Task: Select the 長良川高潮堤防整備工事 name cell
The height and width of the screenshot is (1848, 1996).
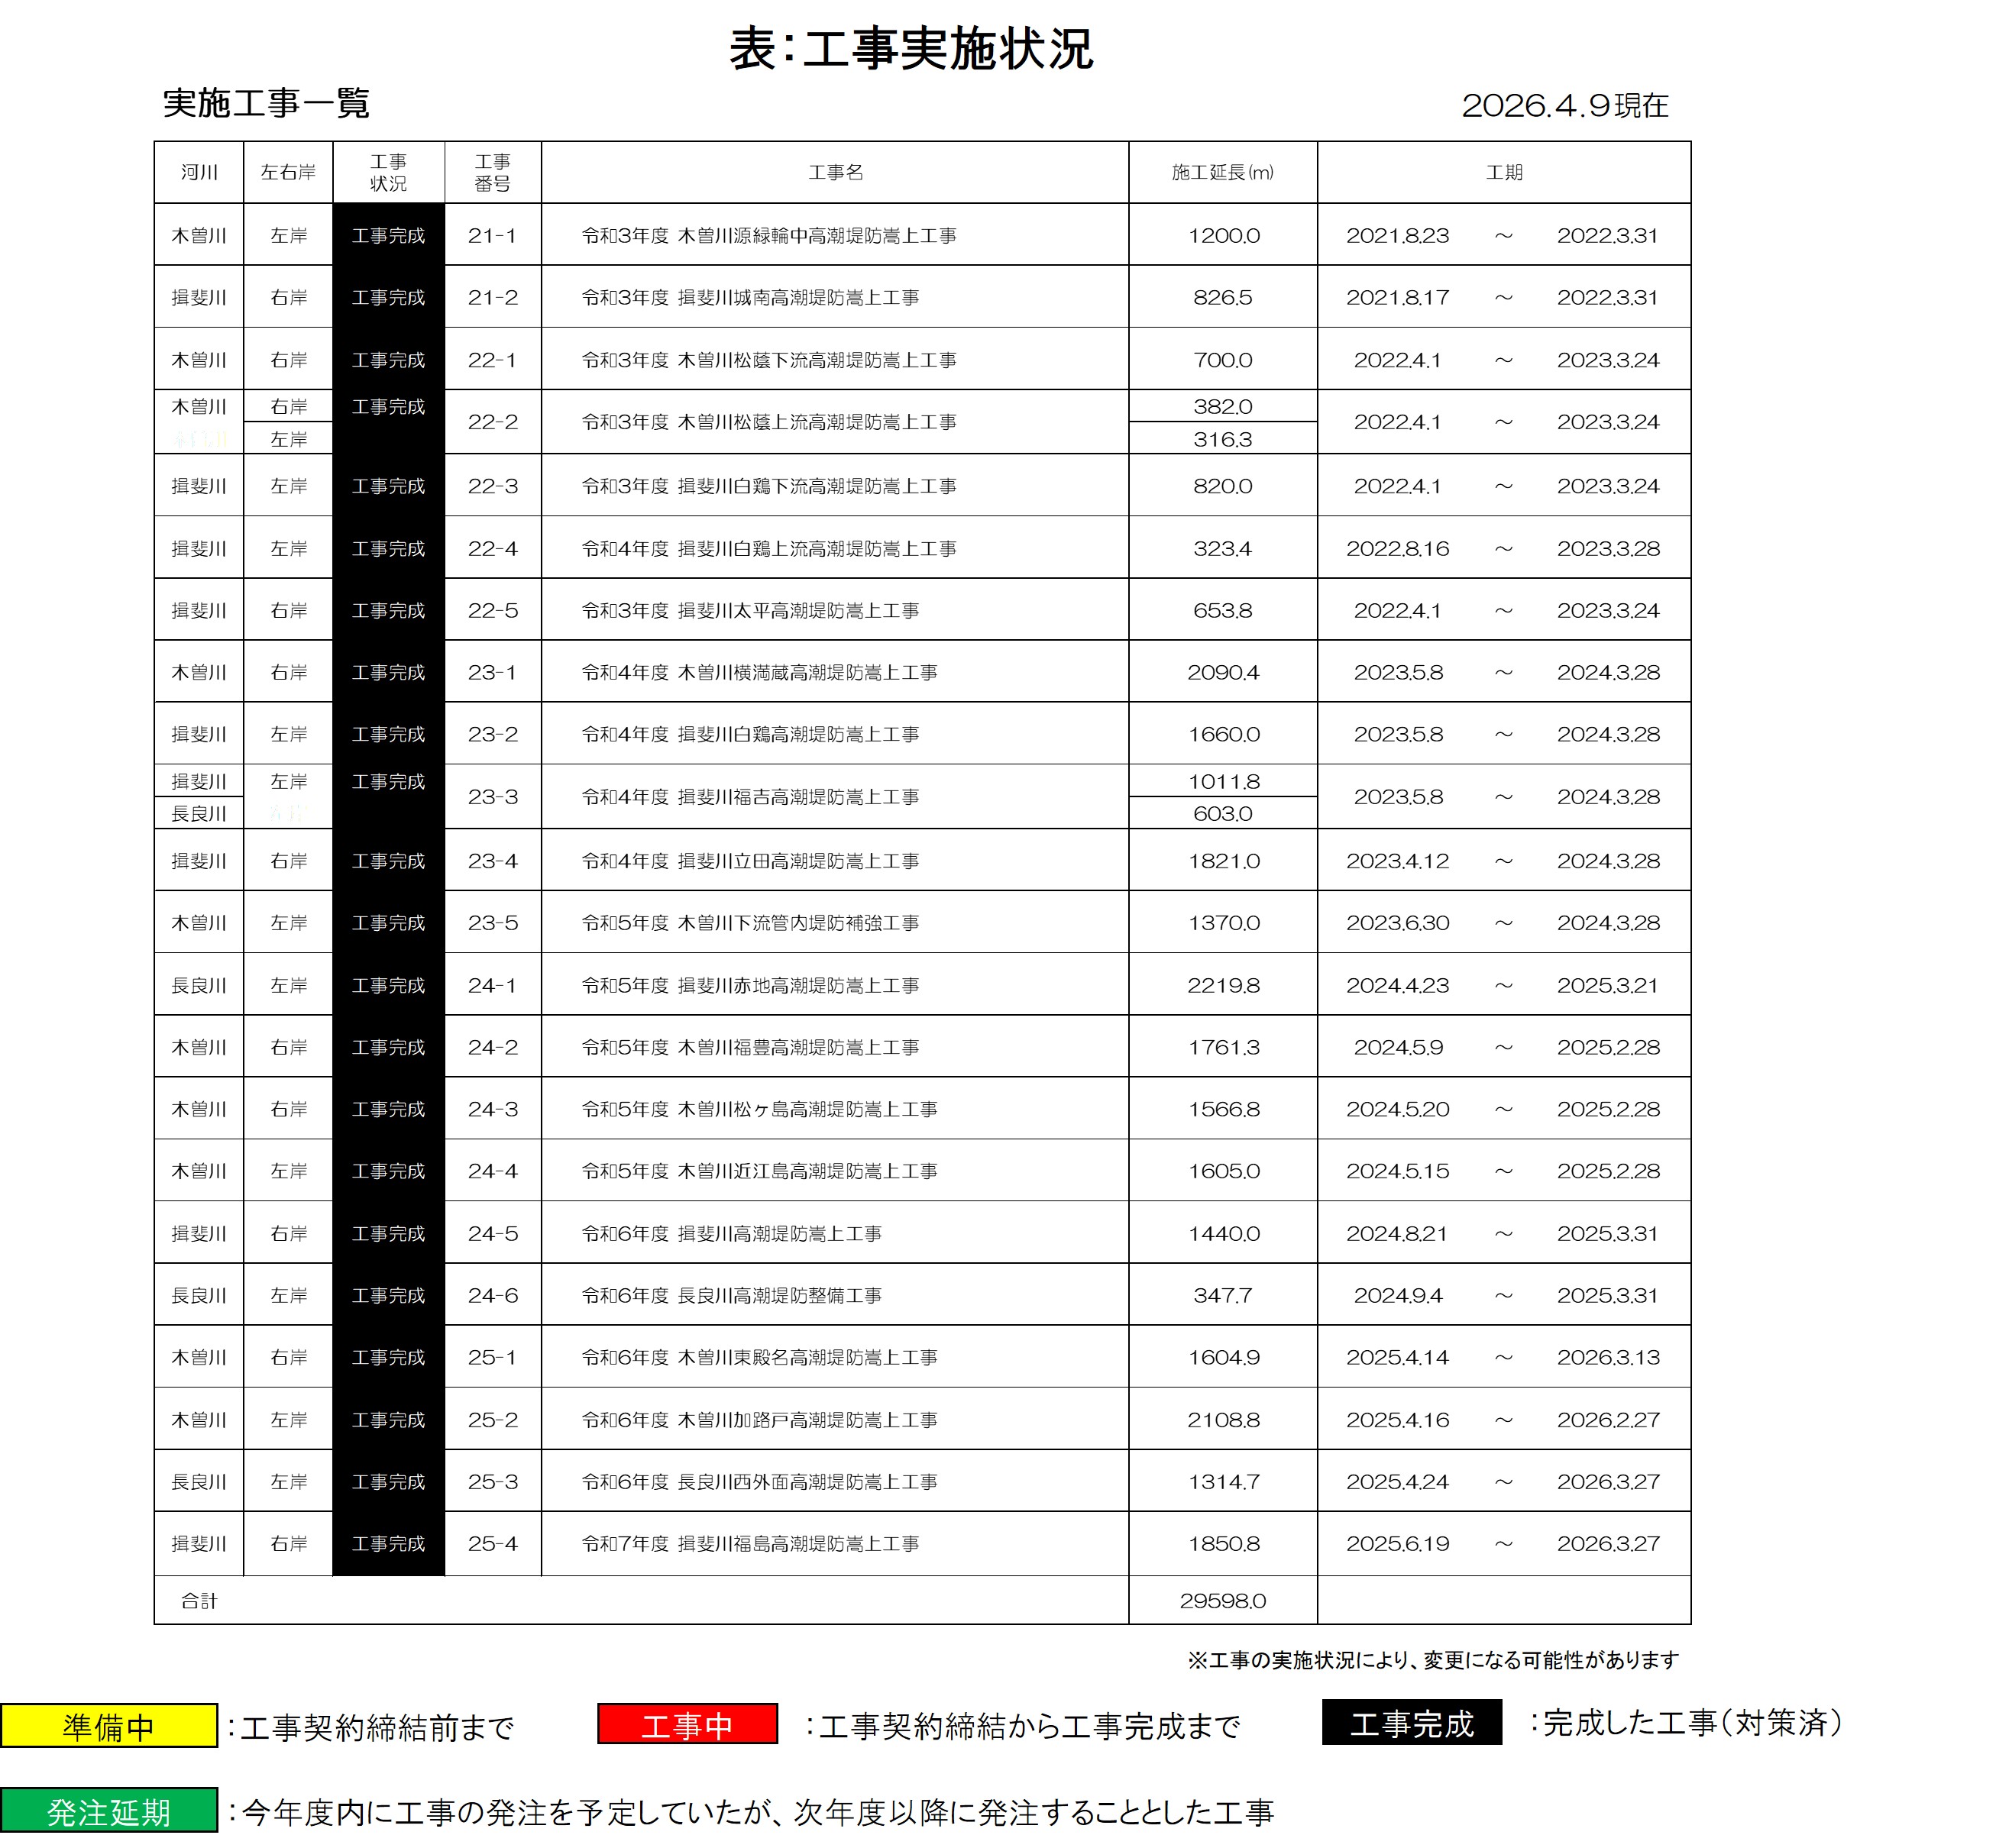Action: click(731, 1295)
